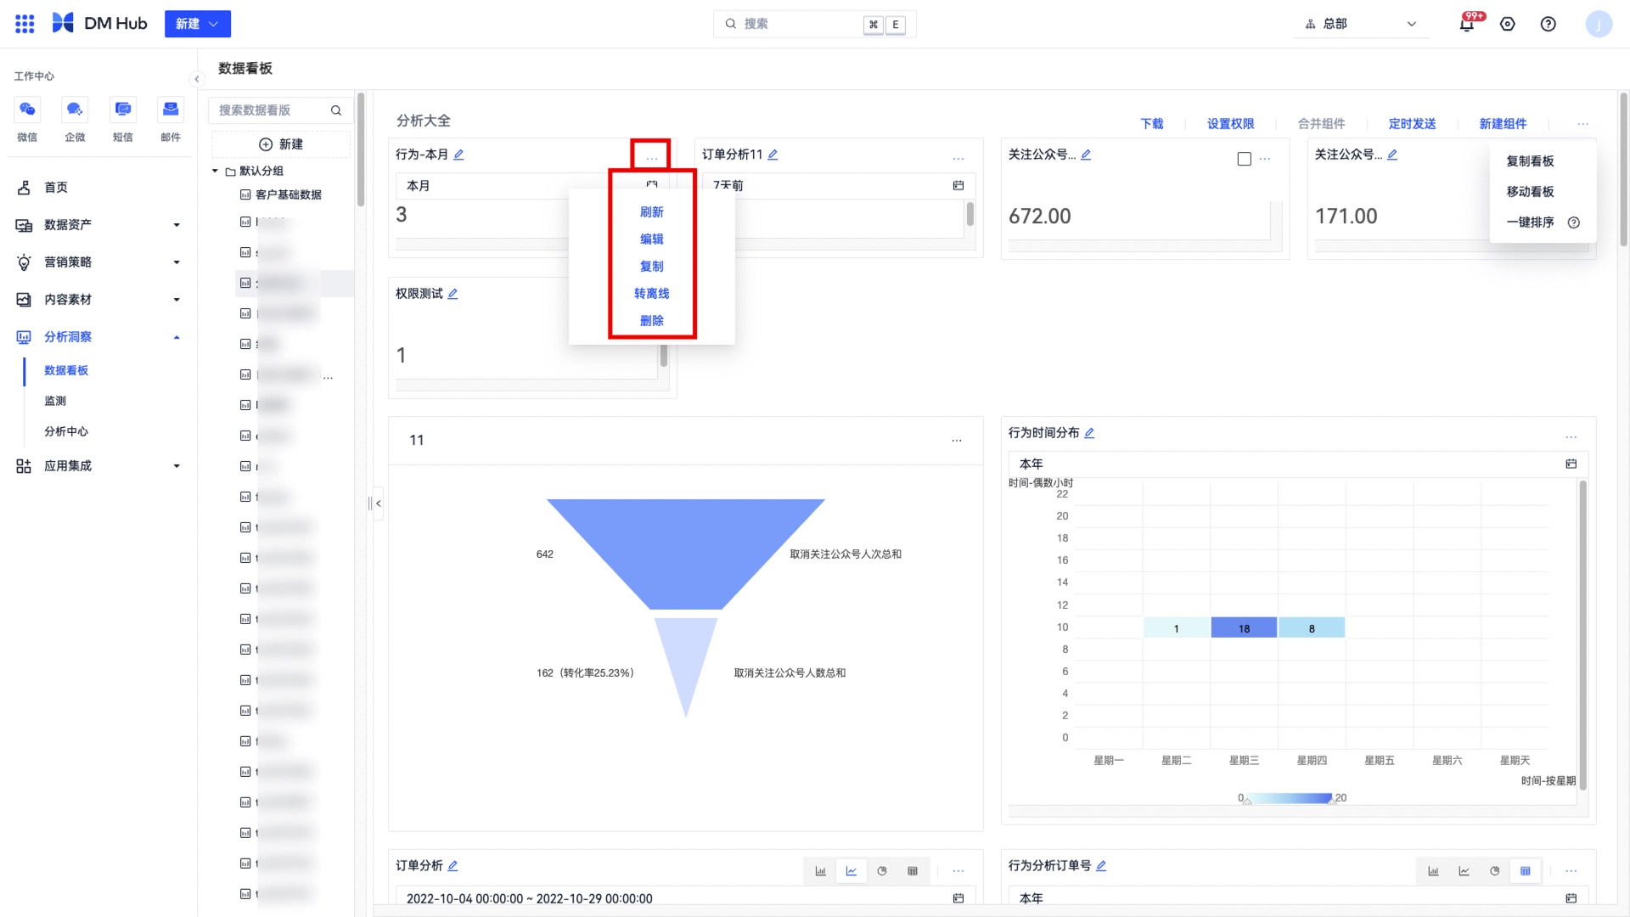Image resolution: width=1630 pixels, height=917 pixels.
Task: Collapse the dashboard list panel handle
Action: 378,504
